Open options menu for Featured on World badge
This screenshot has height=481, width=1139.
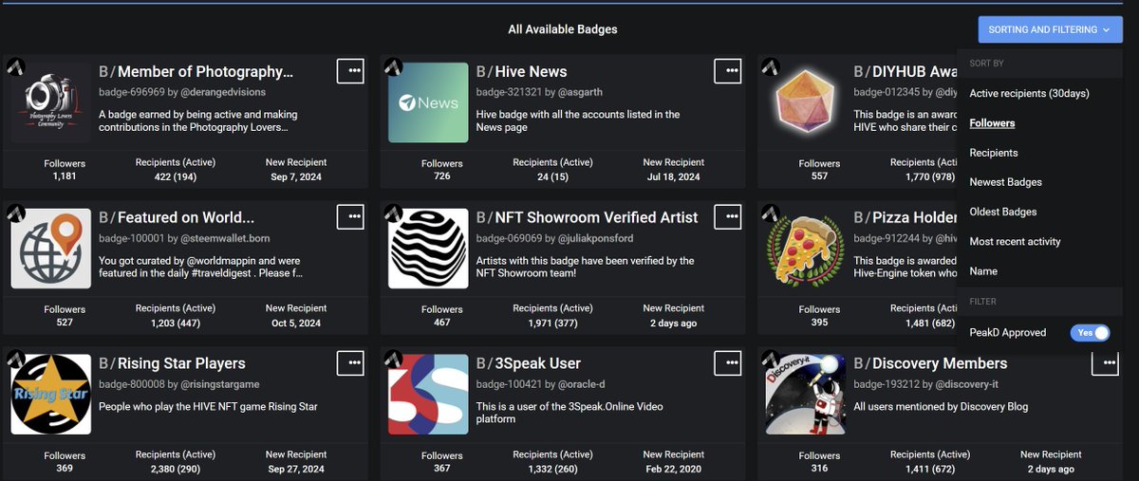pyautogui.click(x=350, y=217)
